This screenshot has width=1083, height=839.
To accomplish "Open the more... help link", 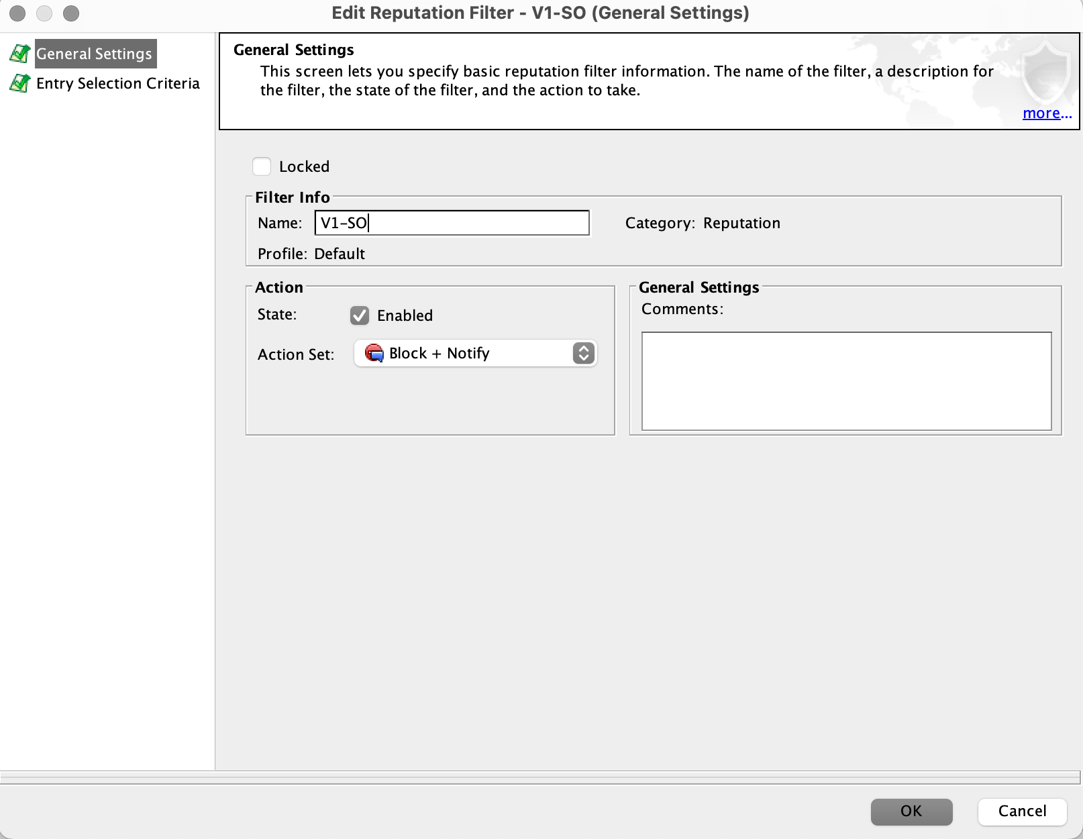I will coord(1046,113).
